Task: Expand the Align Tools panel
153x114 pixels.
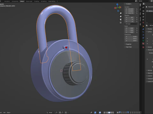Action: (128, 47)
